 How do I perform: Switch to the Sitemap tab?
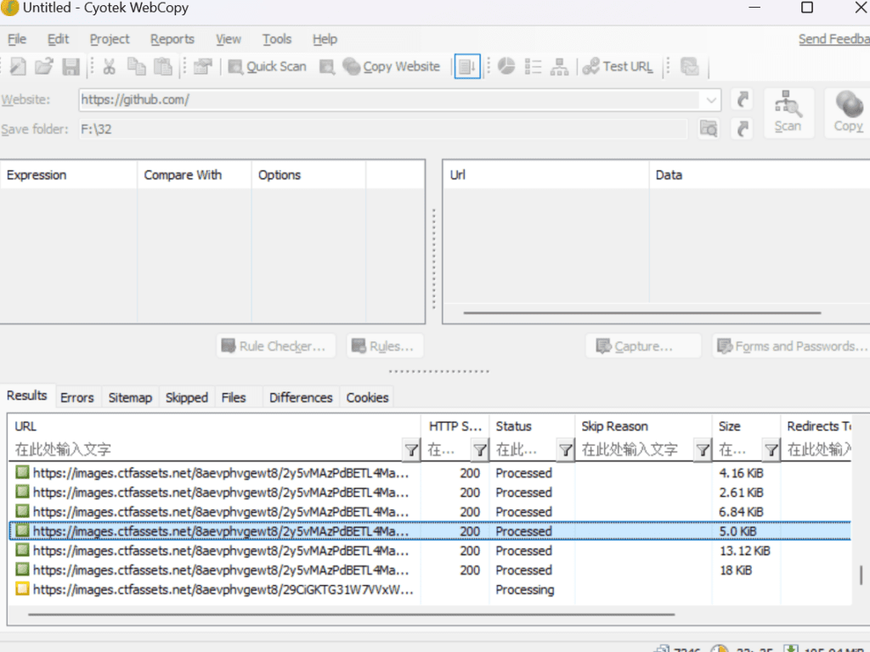tap(130, 397)
